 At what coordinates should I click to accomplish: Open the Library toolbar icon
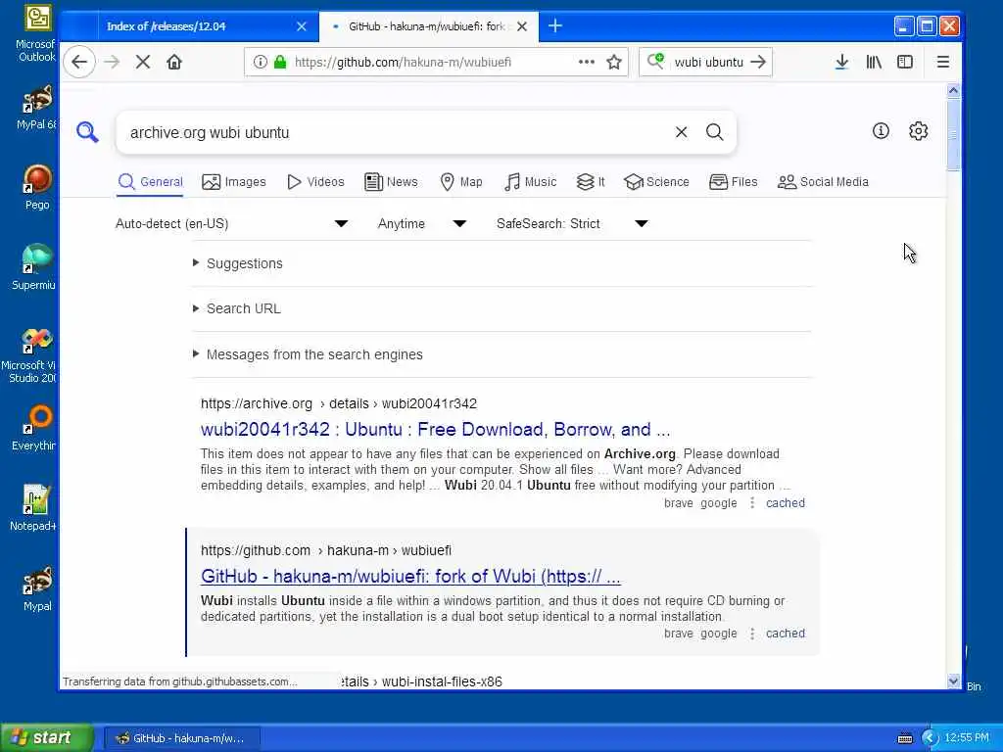[874, 62]
